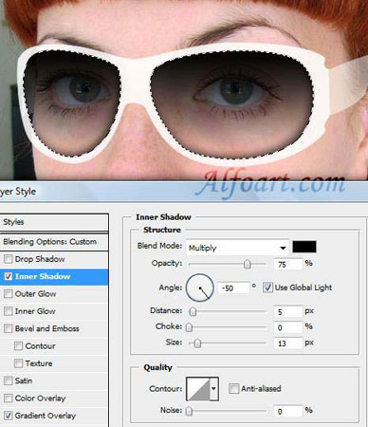Select the Bevel and Emboss style label
368x427 pixels.
(x=47, y=328)
